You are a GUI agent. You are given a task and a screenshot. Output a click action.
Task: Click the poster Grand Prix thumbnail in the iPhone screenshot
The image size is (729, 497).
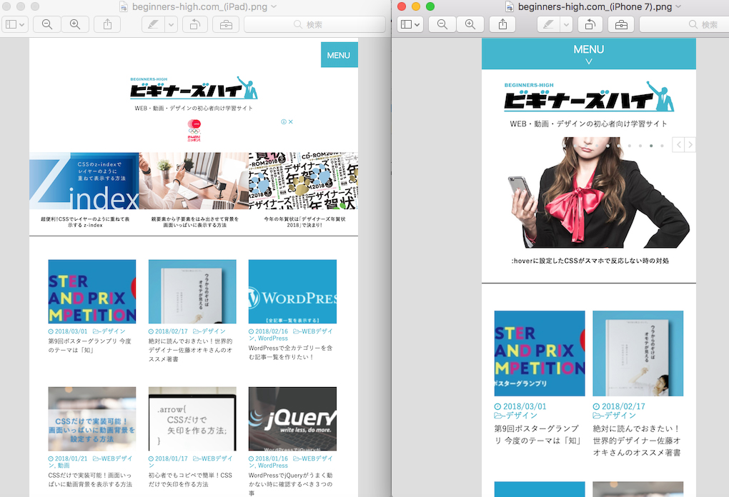click(540, 353)
